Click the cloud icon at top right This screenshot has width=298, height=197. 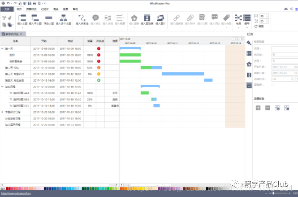pos(286,9)
